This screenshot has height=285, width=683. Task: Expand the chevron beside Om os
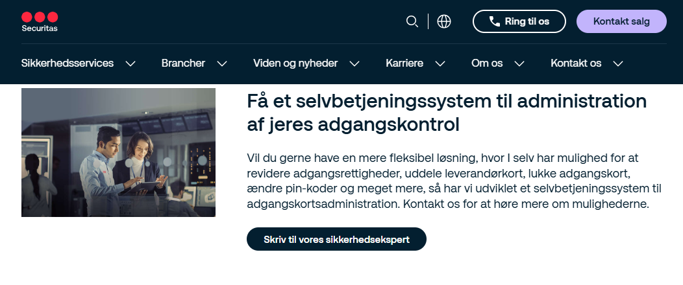pyautogui.click(x=519, y=63)
